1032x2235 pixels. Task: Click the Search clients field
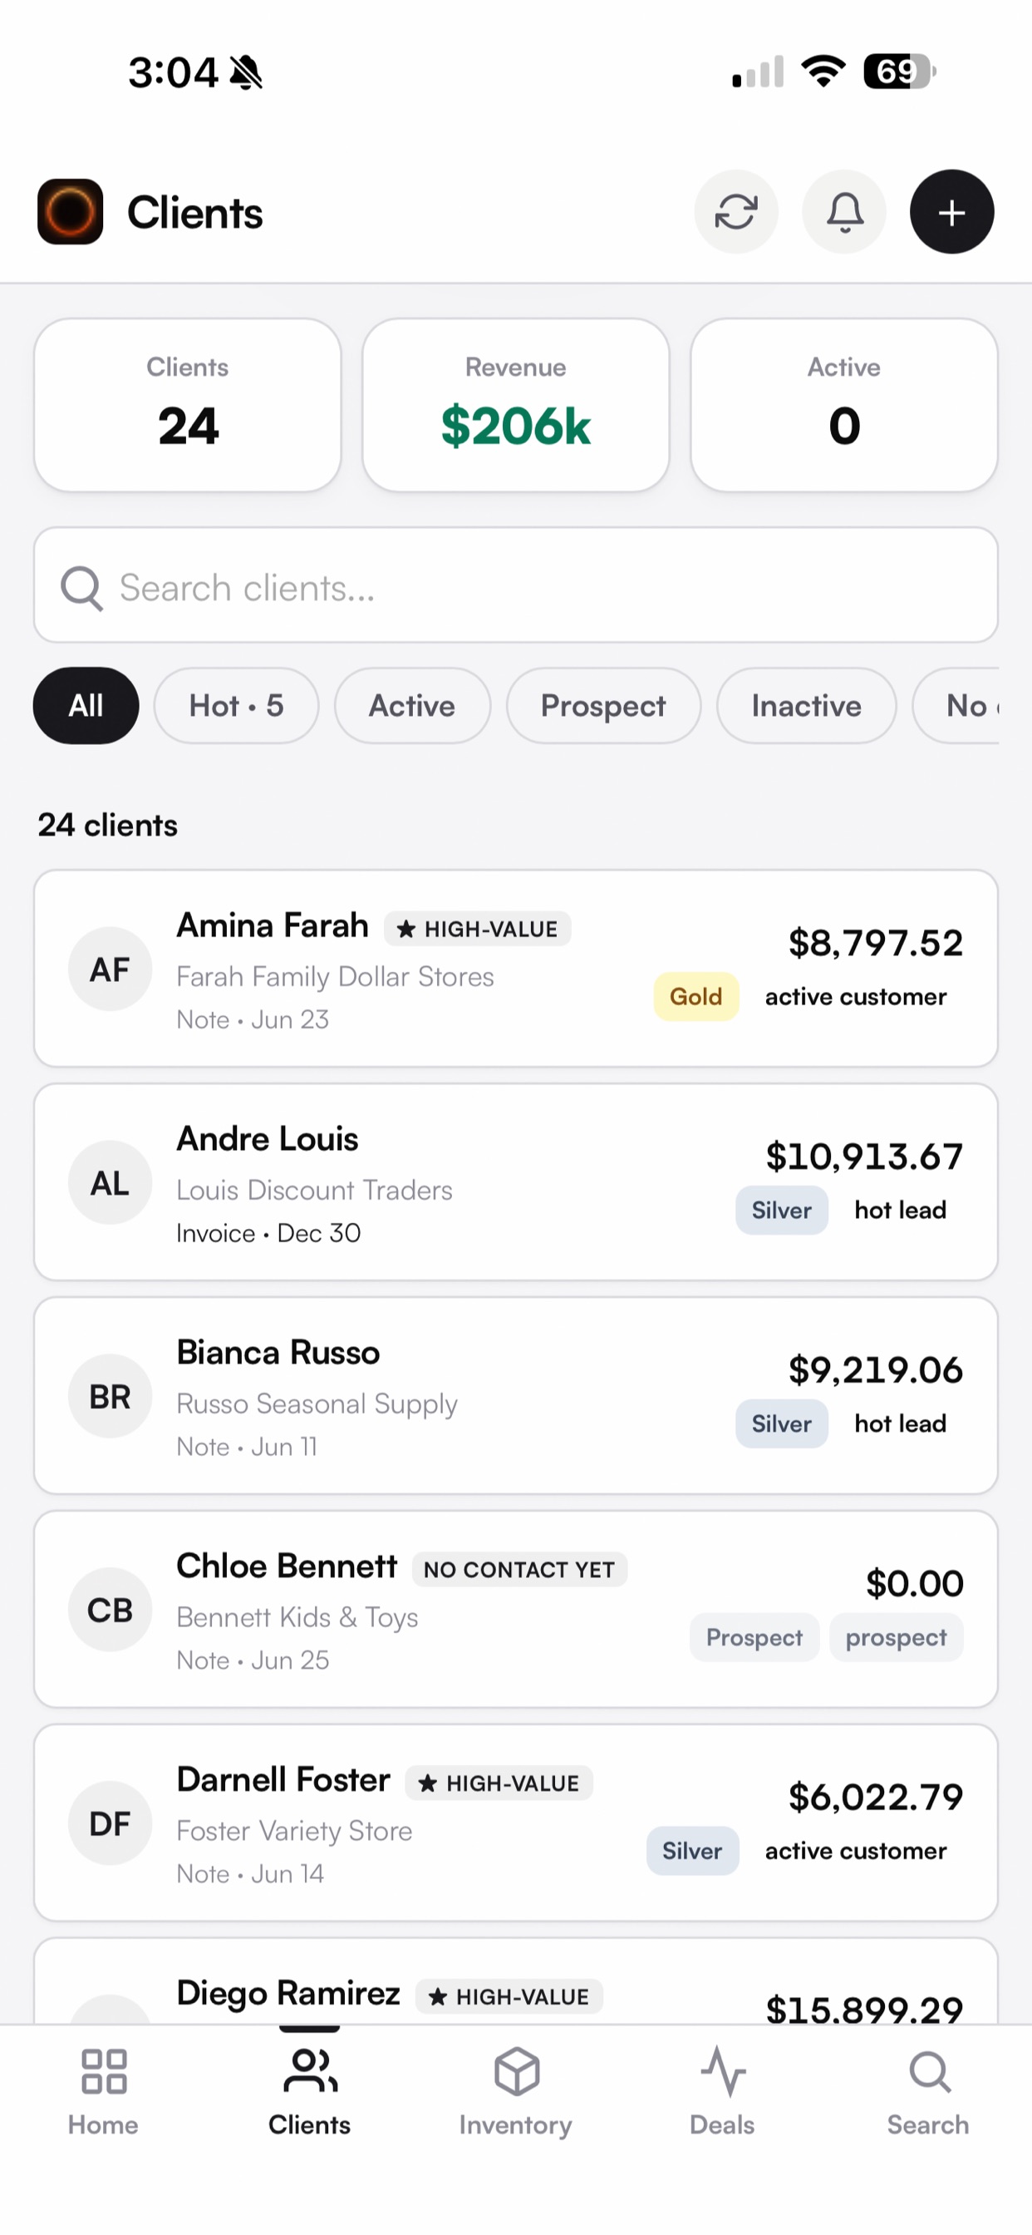(x=516, y=585)
